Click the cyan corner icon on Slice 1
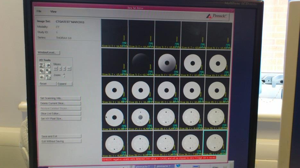This screenshot has width=300, height=168. (x=124, y=44)
